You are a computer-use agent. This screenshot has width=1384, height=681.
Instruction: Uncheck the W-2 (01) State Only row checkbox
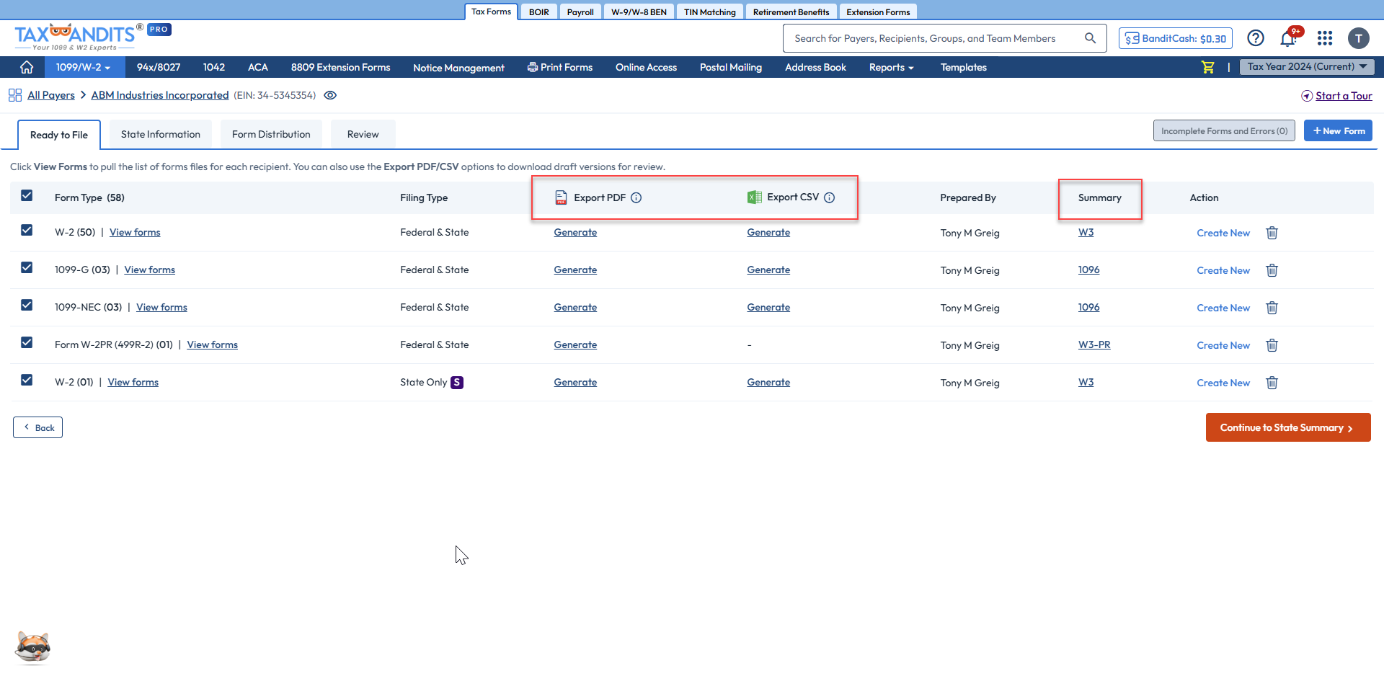coord(27,380)
